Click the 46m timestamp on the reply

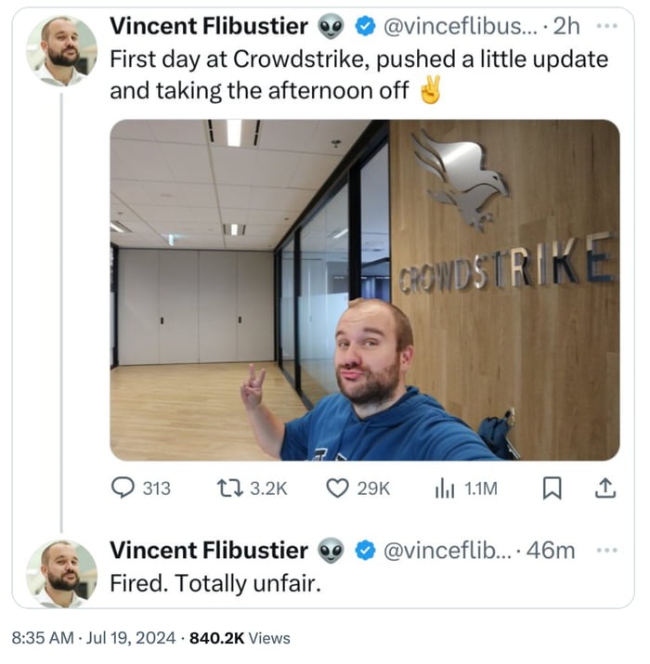click(x=551, y=551)
